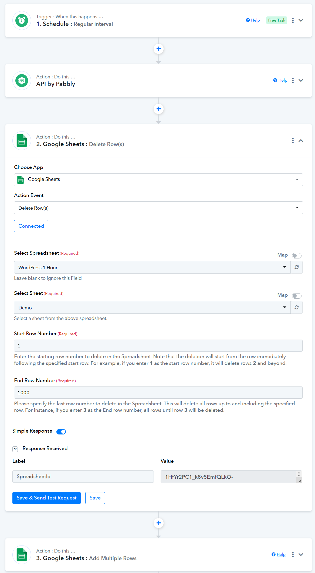Click the Delete Row(s) Google Sheets step icon
This screenshot has width=315, height=573.
pos(22,141)
